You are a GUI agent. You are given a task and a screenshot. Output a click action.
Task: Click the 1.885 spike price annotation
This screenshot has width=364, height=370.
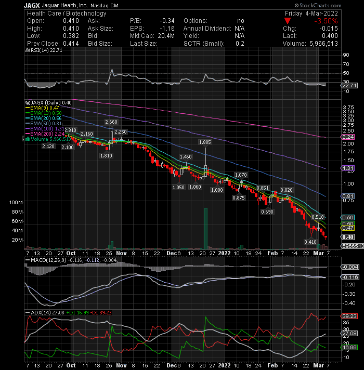click(x=205, y=142)
